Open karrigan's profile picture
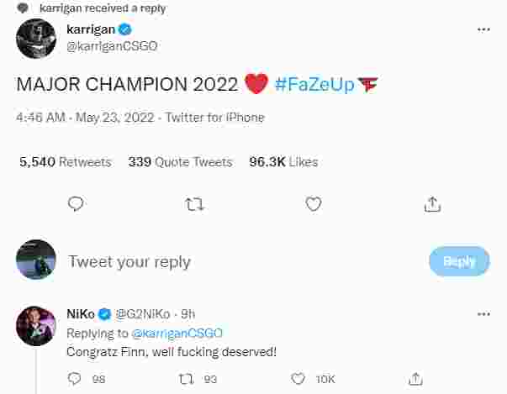 [x=36, y=39]
